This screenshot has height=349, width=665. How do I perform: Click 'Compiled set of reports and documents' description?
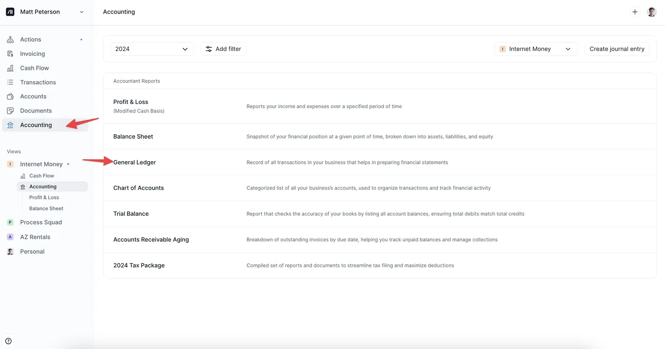point(350,265)
